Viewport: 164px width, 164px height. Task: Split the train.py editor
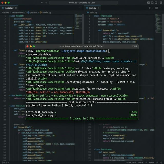tap(156, 8)
